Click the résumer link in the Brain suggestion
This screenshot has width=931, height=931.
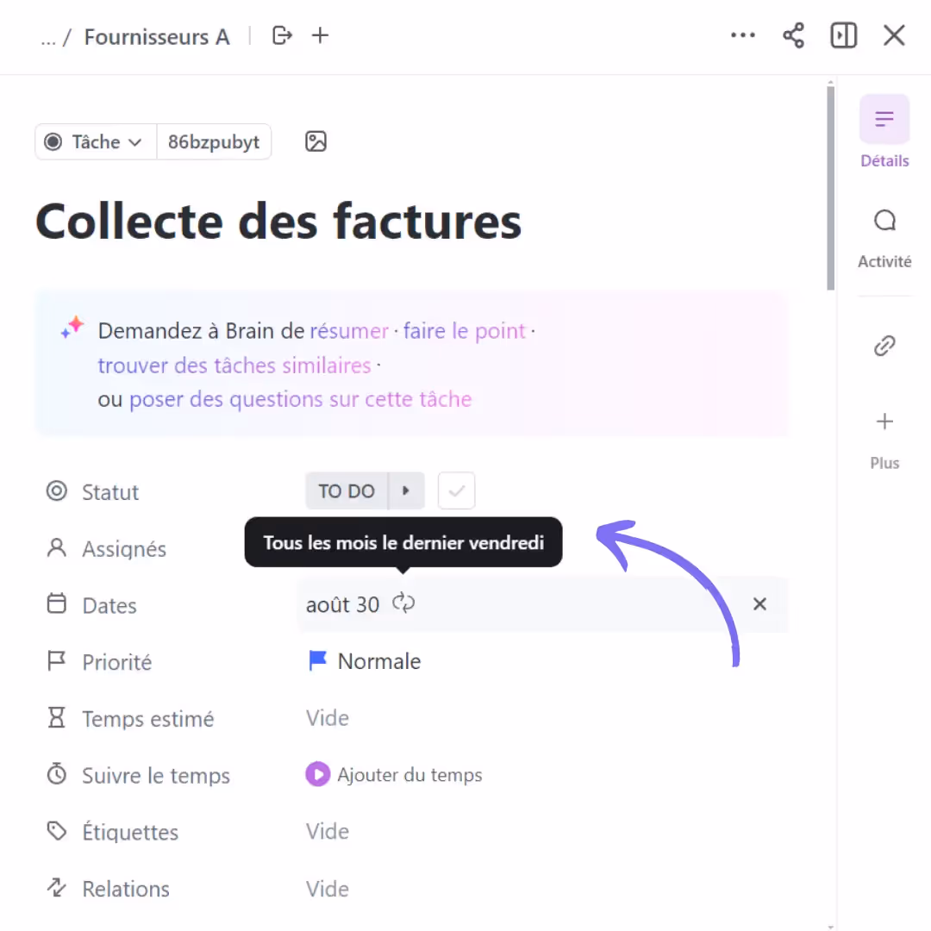349,331
